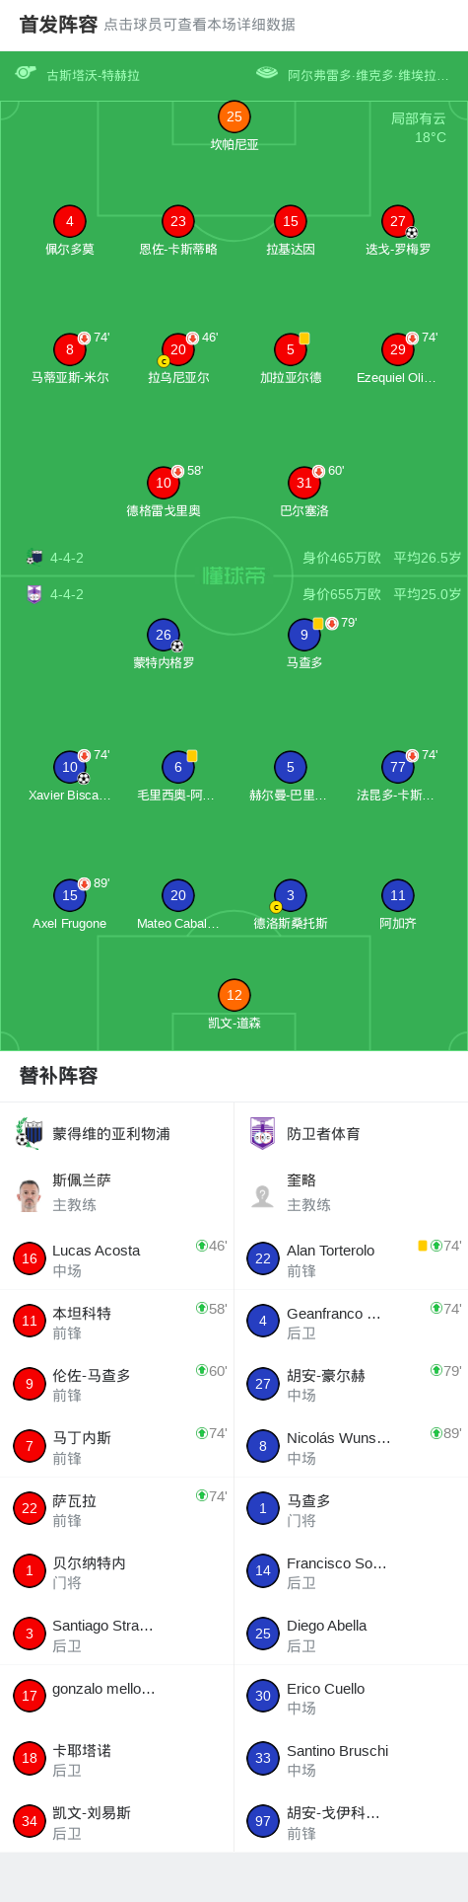Screen dimensions: 468x1902
Task: Open 德格雷戈里奥 number 10 player icon
Action: (x=164, y=483)
